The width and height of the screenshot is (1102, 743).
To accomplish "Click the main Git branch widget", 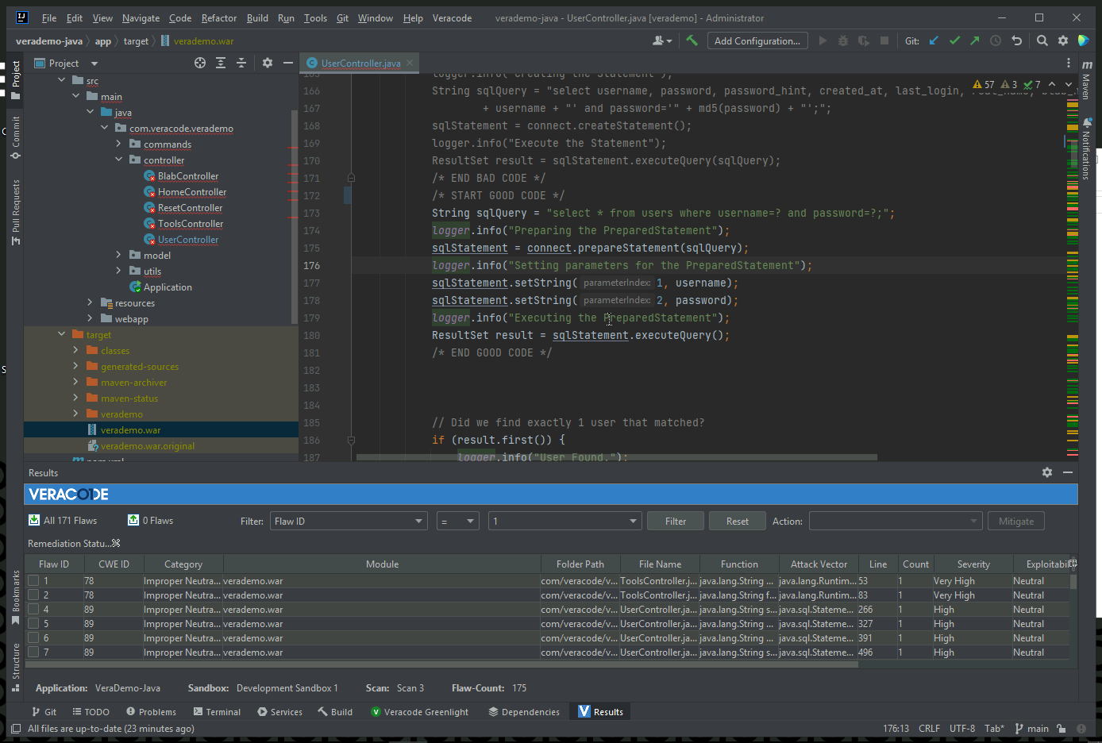I will (1032, 728).
